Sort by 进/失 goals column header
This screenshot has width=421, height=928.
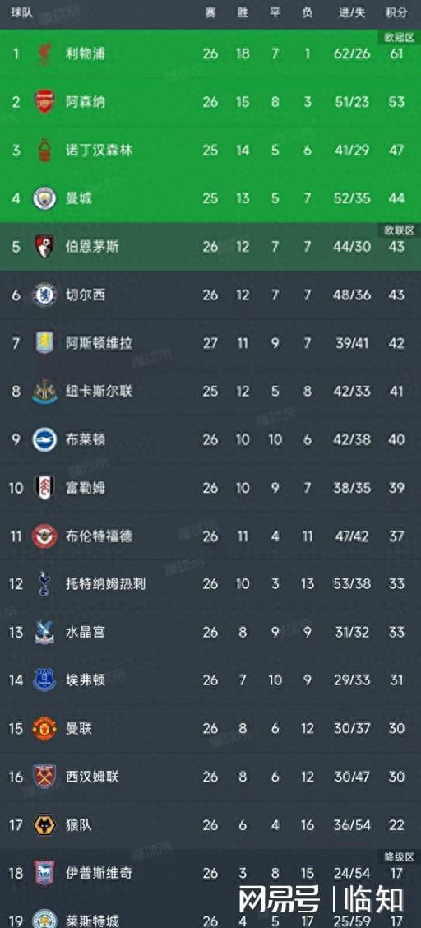click(352, 12)
